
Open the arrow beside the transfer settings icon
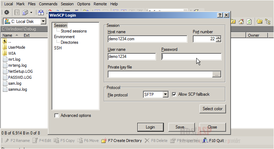pos(31,12)
